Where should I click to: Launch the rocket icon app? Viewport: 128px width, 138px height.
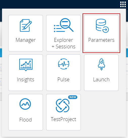[x=101, y=64]
